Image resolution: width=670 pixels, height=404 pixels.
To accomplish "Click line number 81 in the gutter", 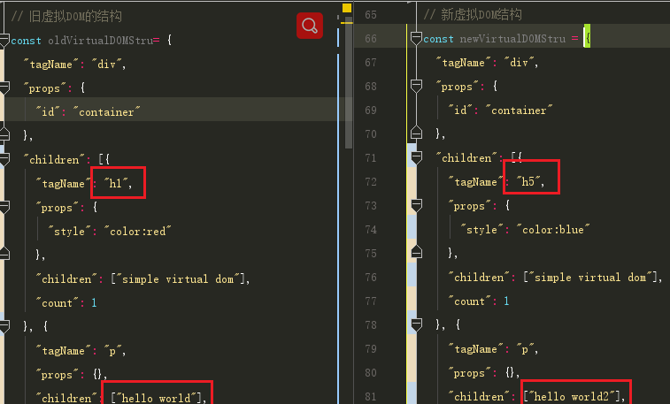I will (370, 397).
